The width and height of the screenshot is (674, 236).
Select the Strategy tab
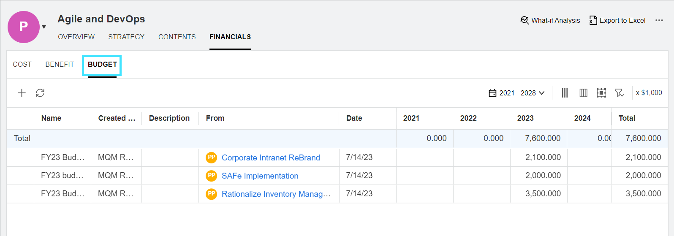126,37
